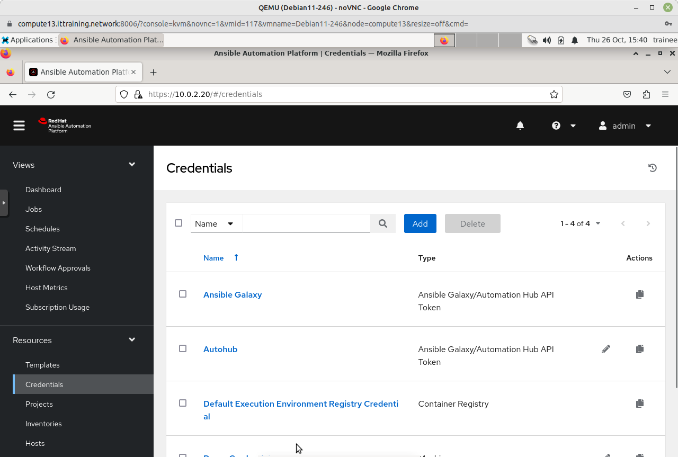This screenshot has height=457, width=678.
Task: Click the clock Thu 26 Oct, 15:40
Action: [x=617, y=40]
